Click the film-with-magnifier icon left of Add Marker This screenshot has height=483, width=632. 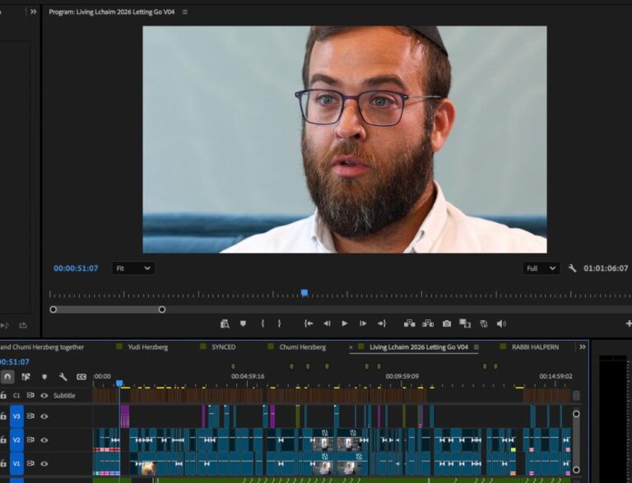pos(225,323)
